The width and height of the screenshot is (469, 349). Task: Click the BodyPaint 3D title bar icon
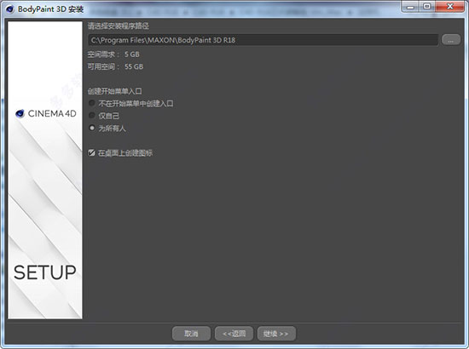tap(10, 9)
